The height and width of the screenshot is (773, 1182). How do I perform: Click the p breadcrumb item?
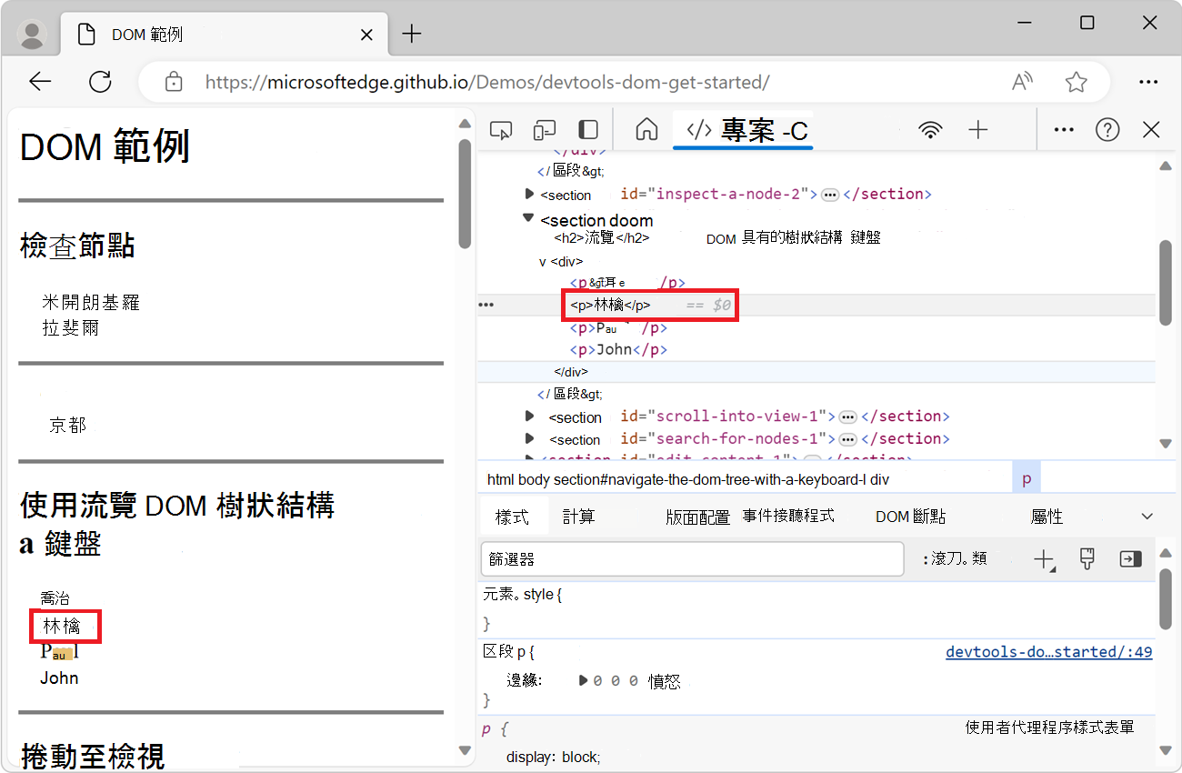[x=1027, y=479]
